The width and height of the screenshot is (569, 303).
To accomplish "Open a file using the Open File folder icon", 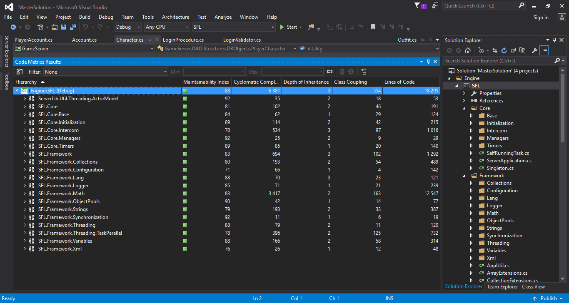I will pyautogui.click(x=55, y=27).
